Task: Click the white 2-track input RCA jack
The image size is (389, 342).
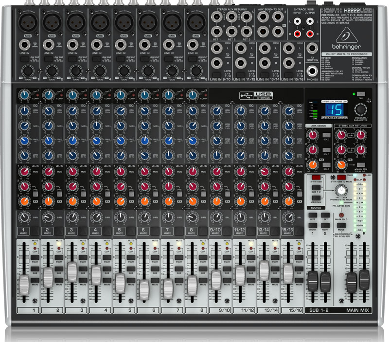Action: [x=298, y=21]
